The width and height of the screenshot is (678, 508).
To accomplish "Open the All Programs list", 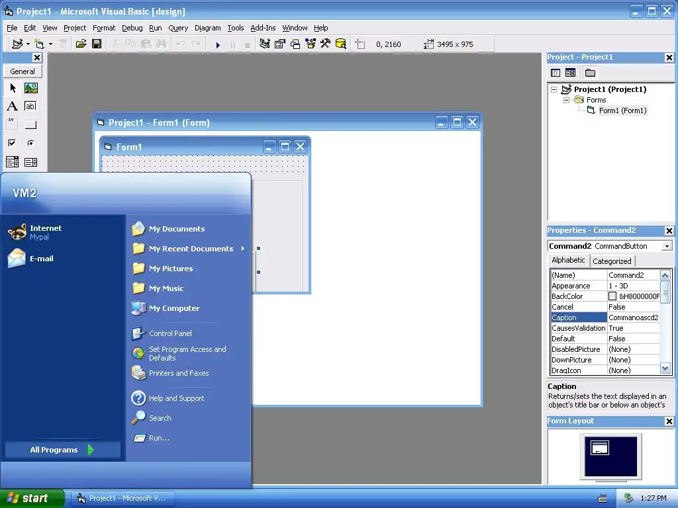I will (62, 450).
